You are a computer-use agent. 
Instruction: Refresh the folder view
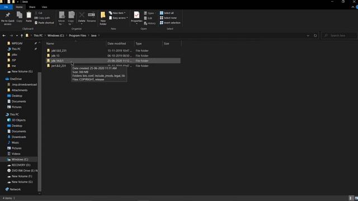tap(315, 36)
